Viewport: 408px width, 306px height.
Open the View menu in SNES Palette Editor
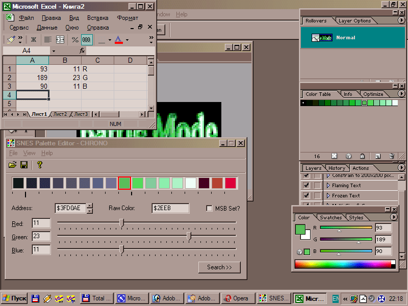pos(29,153)
